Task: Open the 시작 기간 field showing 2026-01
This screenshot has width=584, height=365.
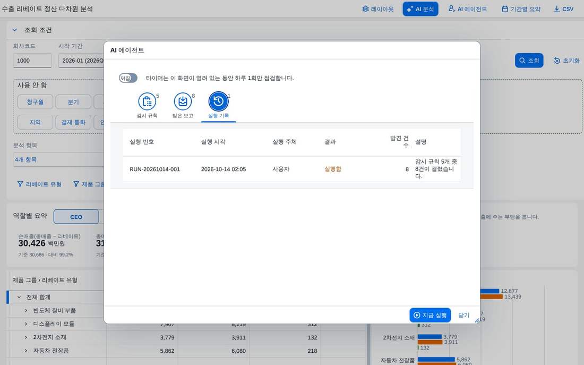Action: click(81, 61)
